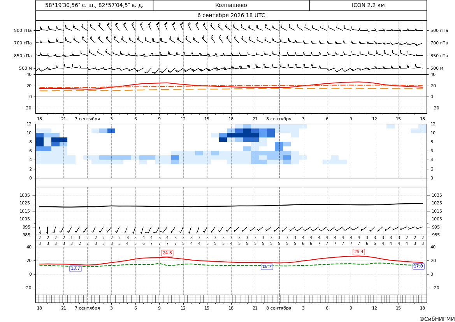455x322 pixels.
Task: Click the last 500 м wind barb
Action: tap(419, 67)
